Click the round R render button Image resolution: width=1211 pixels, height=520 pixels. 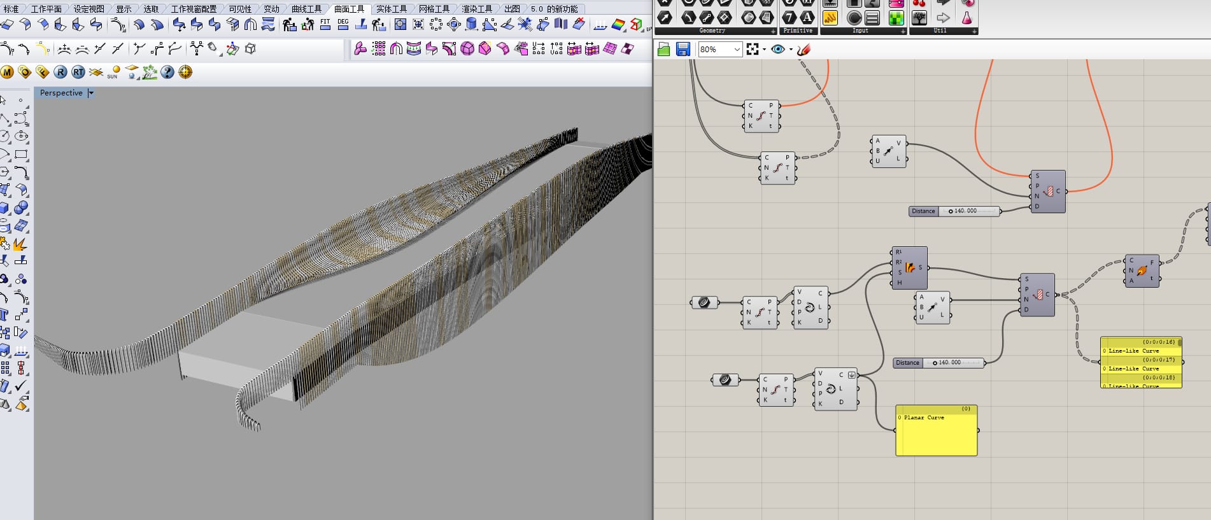pyautogui.click(x=60, y=72)
